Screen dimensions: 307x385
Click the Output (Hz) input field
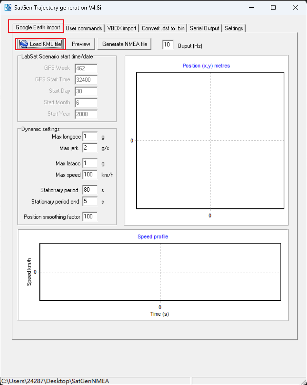point(168,44)
